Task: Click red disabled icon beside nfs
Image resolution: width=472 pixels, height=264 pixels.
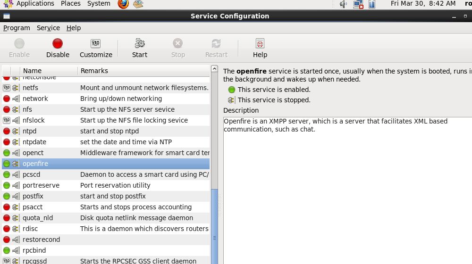Action: click(6, 109)
